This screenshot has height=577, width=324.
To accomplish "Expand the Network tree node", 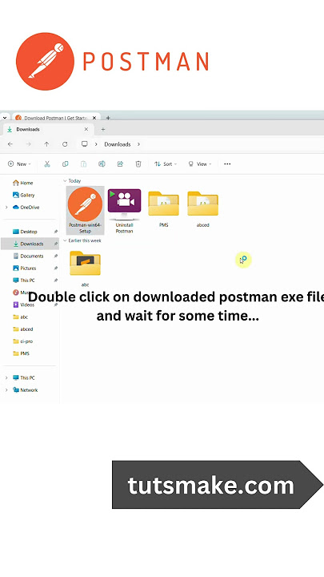I will tap(6, 390).
